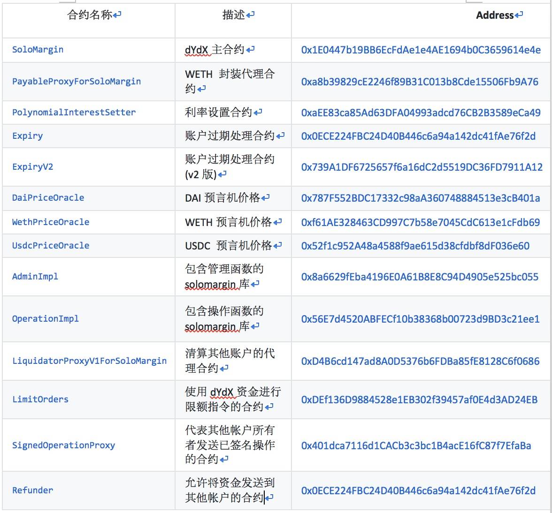Click the description "USDC 预言机价格"
Screen dimensions: 552x513
[x=229, y=245]
